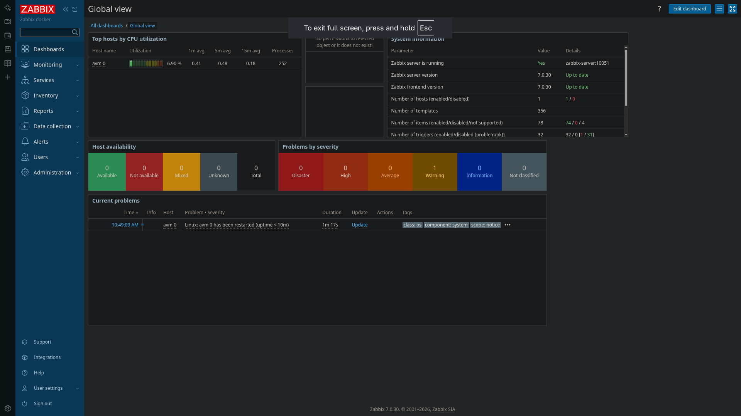Open the help question mark icon
Viewport: 741px width, 416px height.
click(659, 9)
